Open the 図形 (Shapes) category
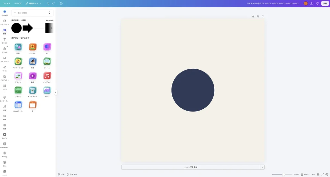This screenshot has height=177, width=330. click(18, 48)
